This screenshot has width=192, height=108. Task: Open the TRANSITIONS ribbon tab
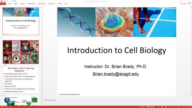click(31, 4)
